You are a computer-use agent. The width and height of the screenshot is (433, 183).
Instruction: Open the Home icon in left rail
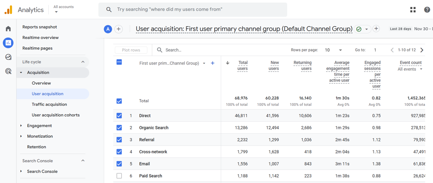pyautogui.click(x=8, y=29)
